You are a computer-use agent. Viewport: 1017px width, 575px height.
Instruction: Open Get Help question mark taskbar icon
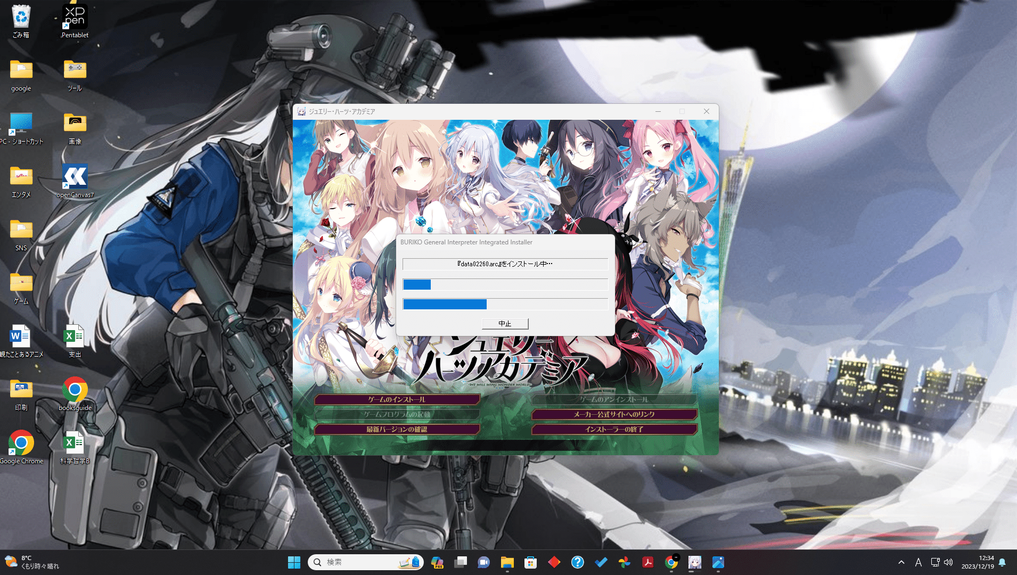click(577, 562)
